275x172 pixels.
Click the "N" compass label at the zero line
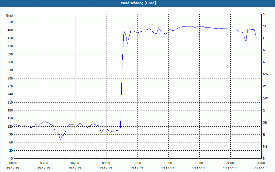click(264, 159)
